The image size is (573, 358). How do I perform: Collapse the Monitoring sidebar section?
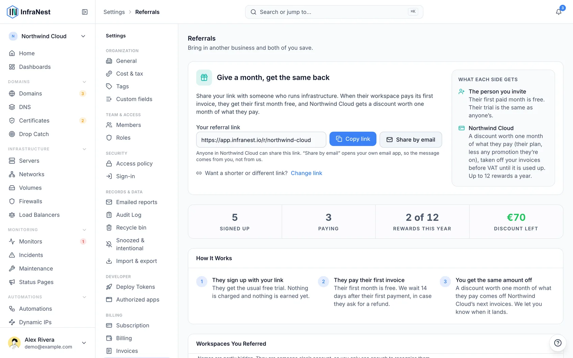point(84,230)
